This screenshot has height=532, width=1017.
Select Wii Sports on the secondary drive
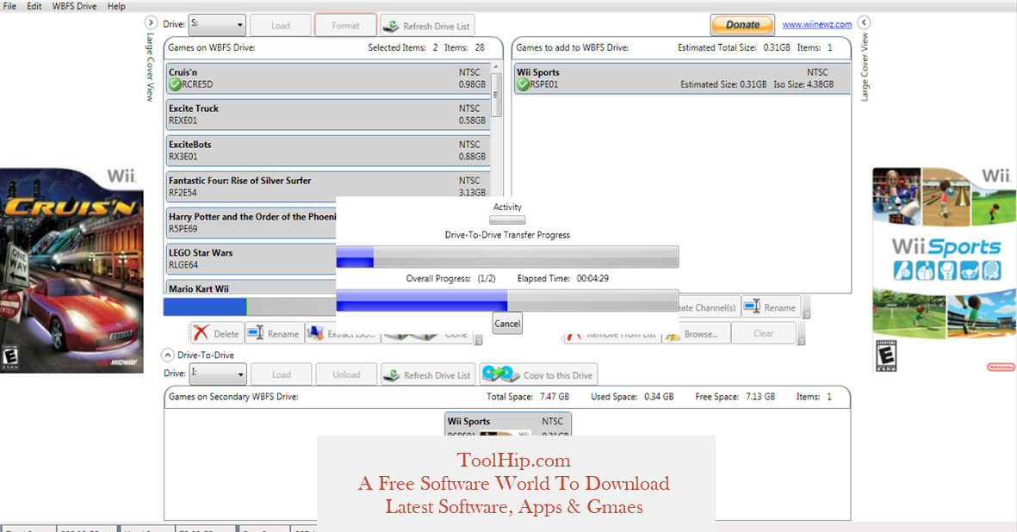pos(508,424)
